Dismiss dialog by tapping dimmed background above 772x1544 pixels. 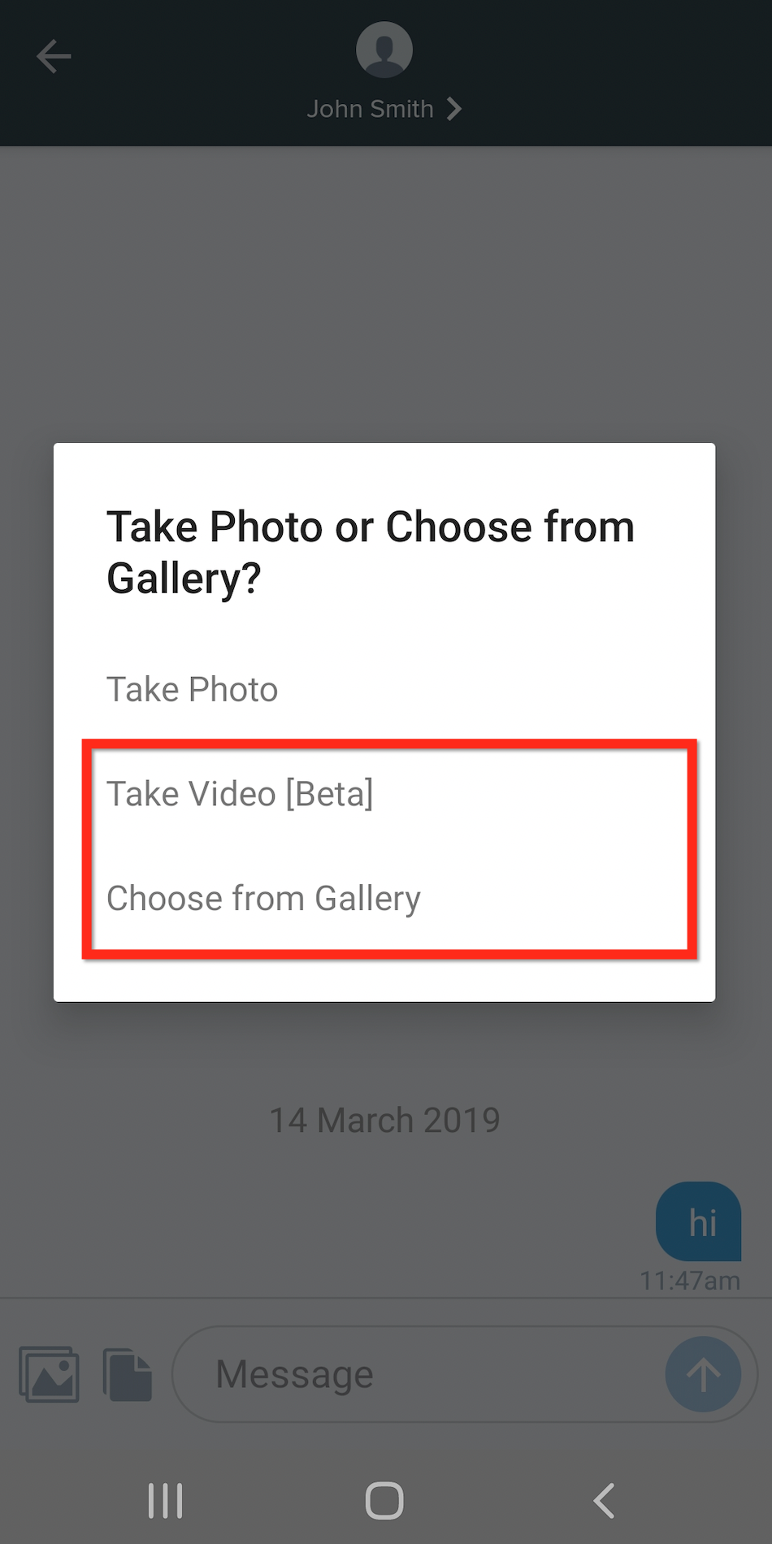click(386, 293)
